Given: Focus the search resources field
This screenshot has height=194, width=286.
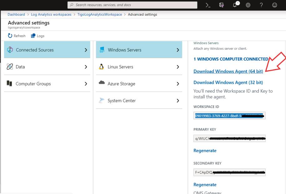Looking at the screenshot, I should (x=132, y=5).
